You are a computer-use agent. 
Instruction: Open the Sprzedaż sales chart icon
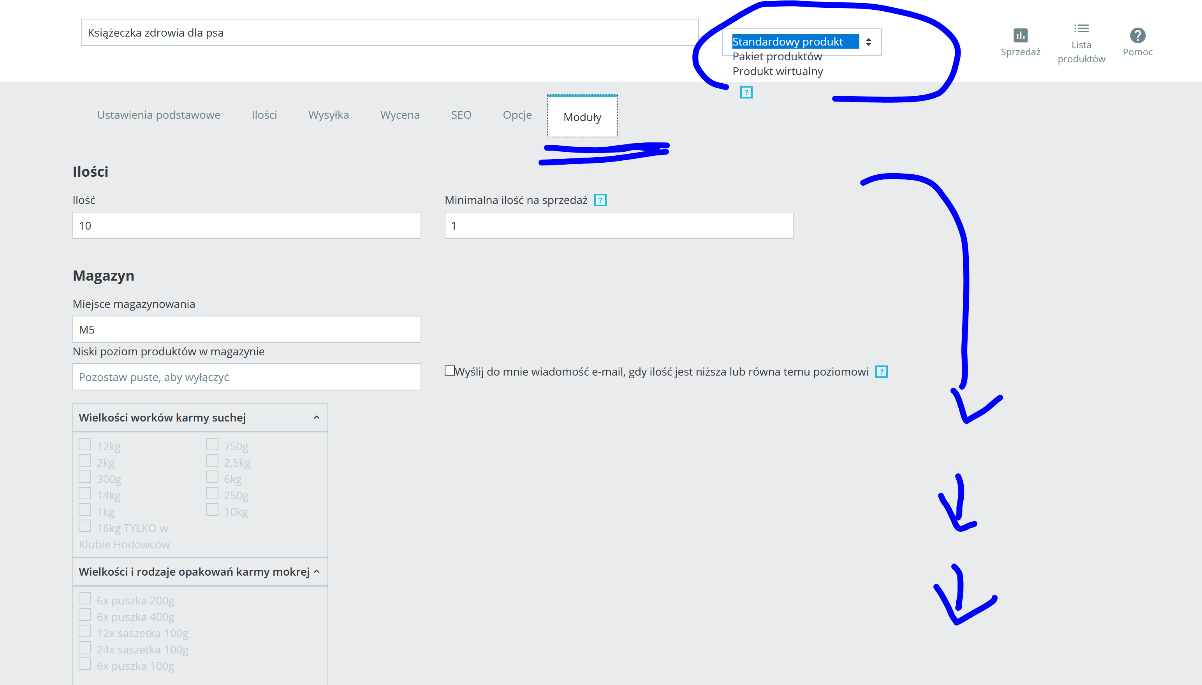coord(1020,36)
